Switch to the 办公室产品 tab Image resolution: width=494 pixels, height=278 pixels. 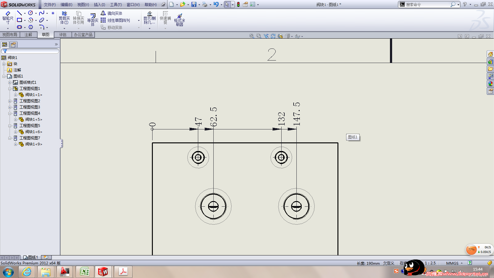click(x=83, y=35)
